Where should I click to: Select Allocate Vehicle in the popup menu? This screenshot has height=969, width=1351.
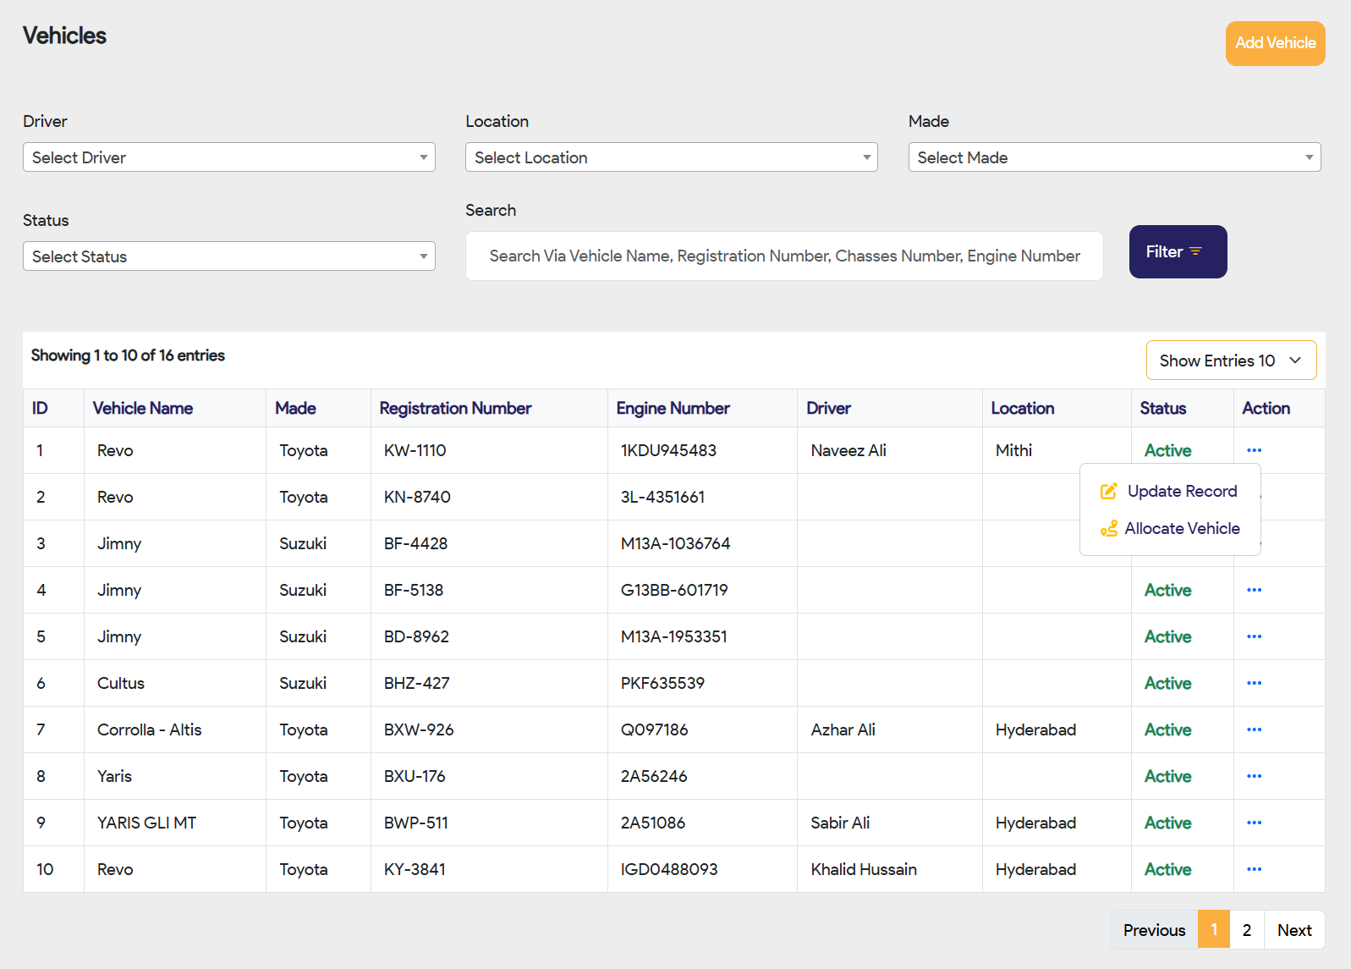1181,529
